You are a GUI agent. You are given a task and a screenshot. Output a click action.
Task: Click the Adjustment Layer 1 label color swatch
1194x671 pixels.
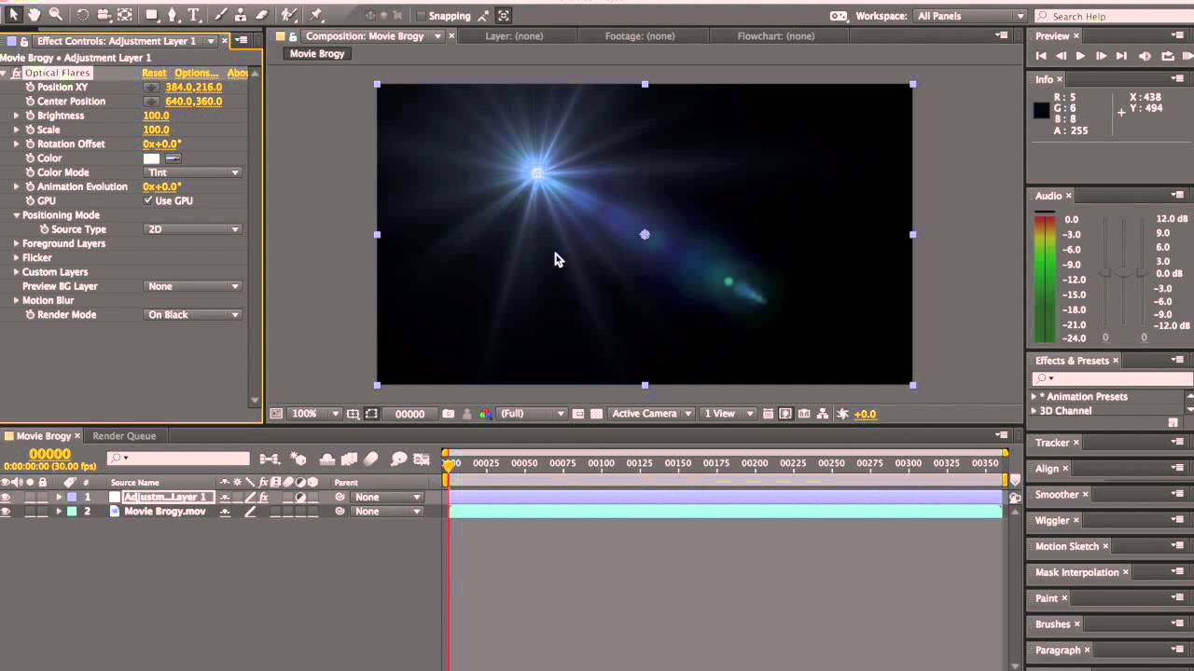[x=72, y=498]
